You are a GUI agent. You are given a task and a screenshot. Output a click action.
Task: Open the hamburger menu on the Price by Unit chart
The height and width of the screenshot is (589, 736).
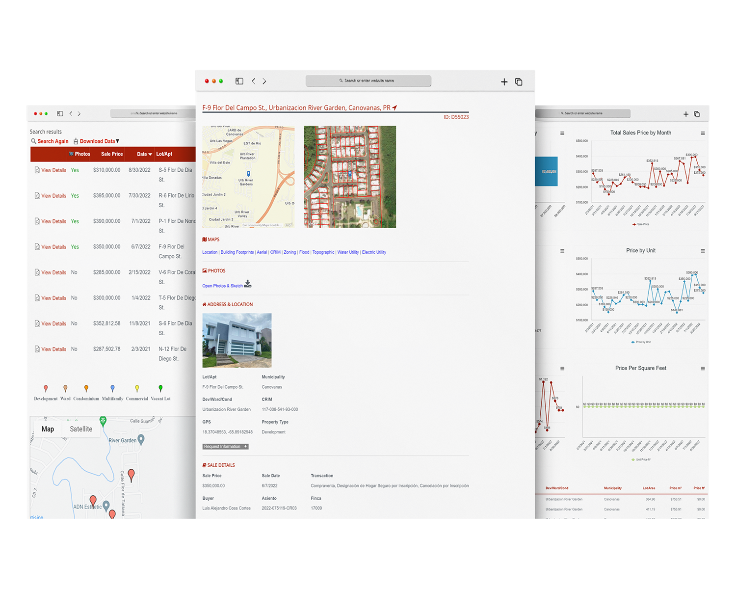(x=703, y=251)
